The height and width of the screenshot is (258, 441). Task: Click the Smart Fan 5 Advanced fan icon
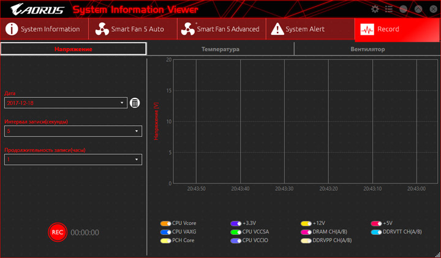click(x=188, y=29)
